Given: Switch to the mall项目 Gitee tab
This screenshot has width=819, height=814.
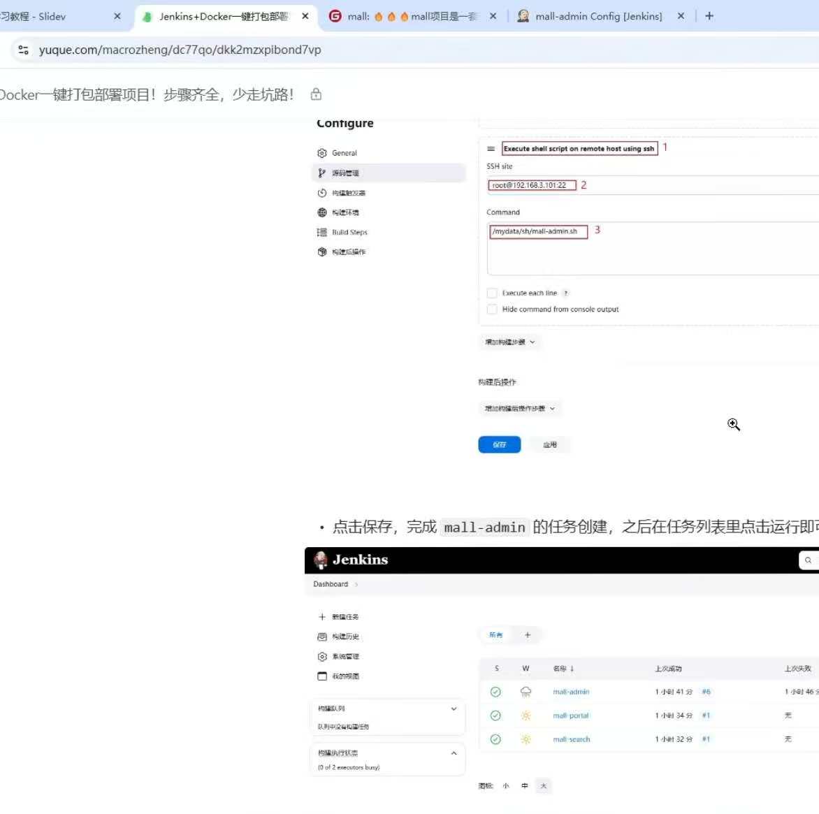Looking at the screenshot, I should (x=412, y=16).
